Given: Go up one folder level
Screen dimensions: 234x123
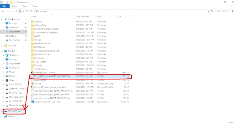Looking at the screenshot, I should click(x=16, y=11).
